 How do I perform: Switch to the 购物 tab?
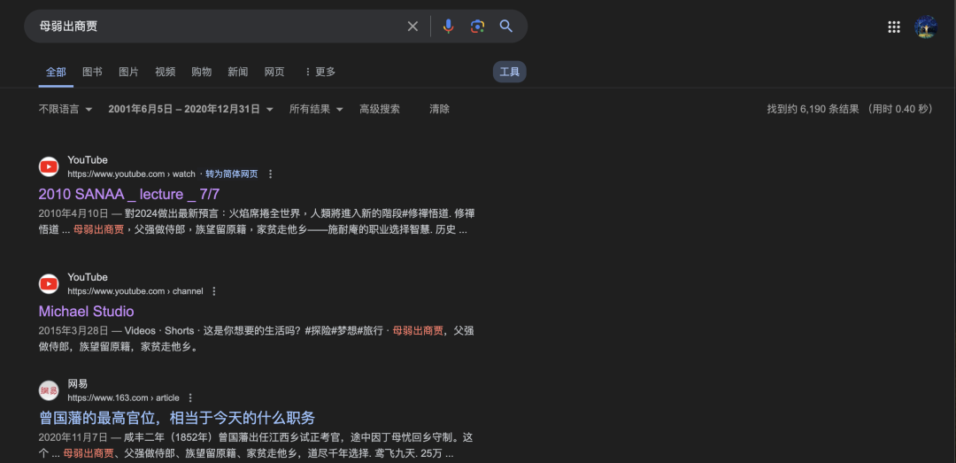pos(201,72)
